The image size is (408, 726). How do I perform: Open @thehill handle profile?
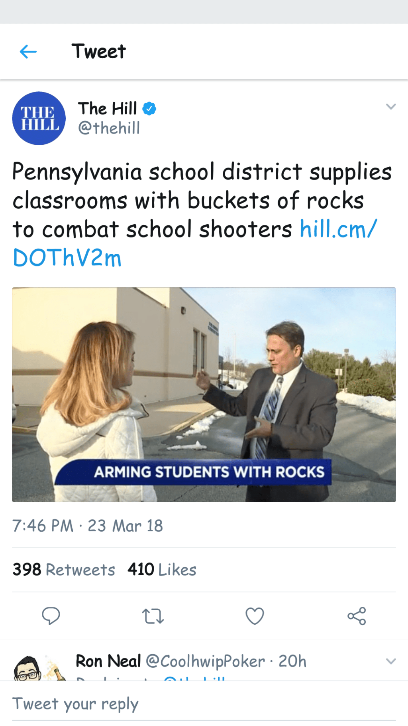coord(109,128)
